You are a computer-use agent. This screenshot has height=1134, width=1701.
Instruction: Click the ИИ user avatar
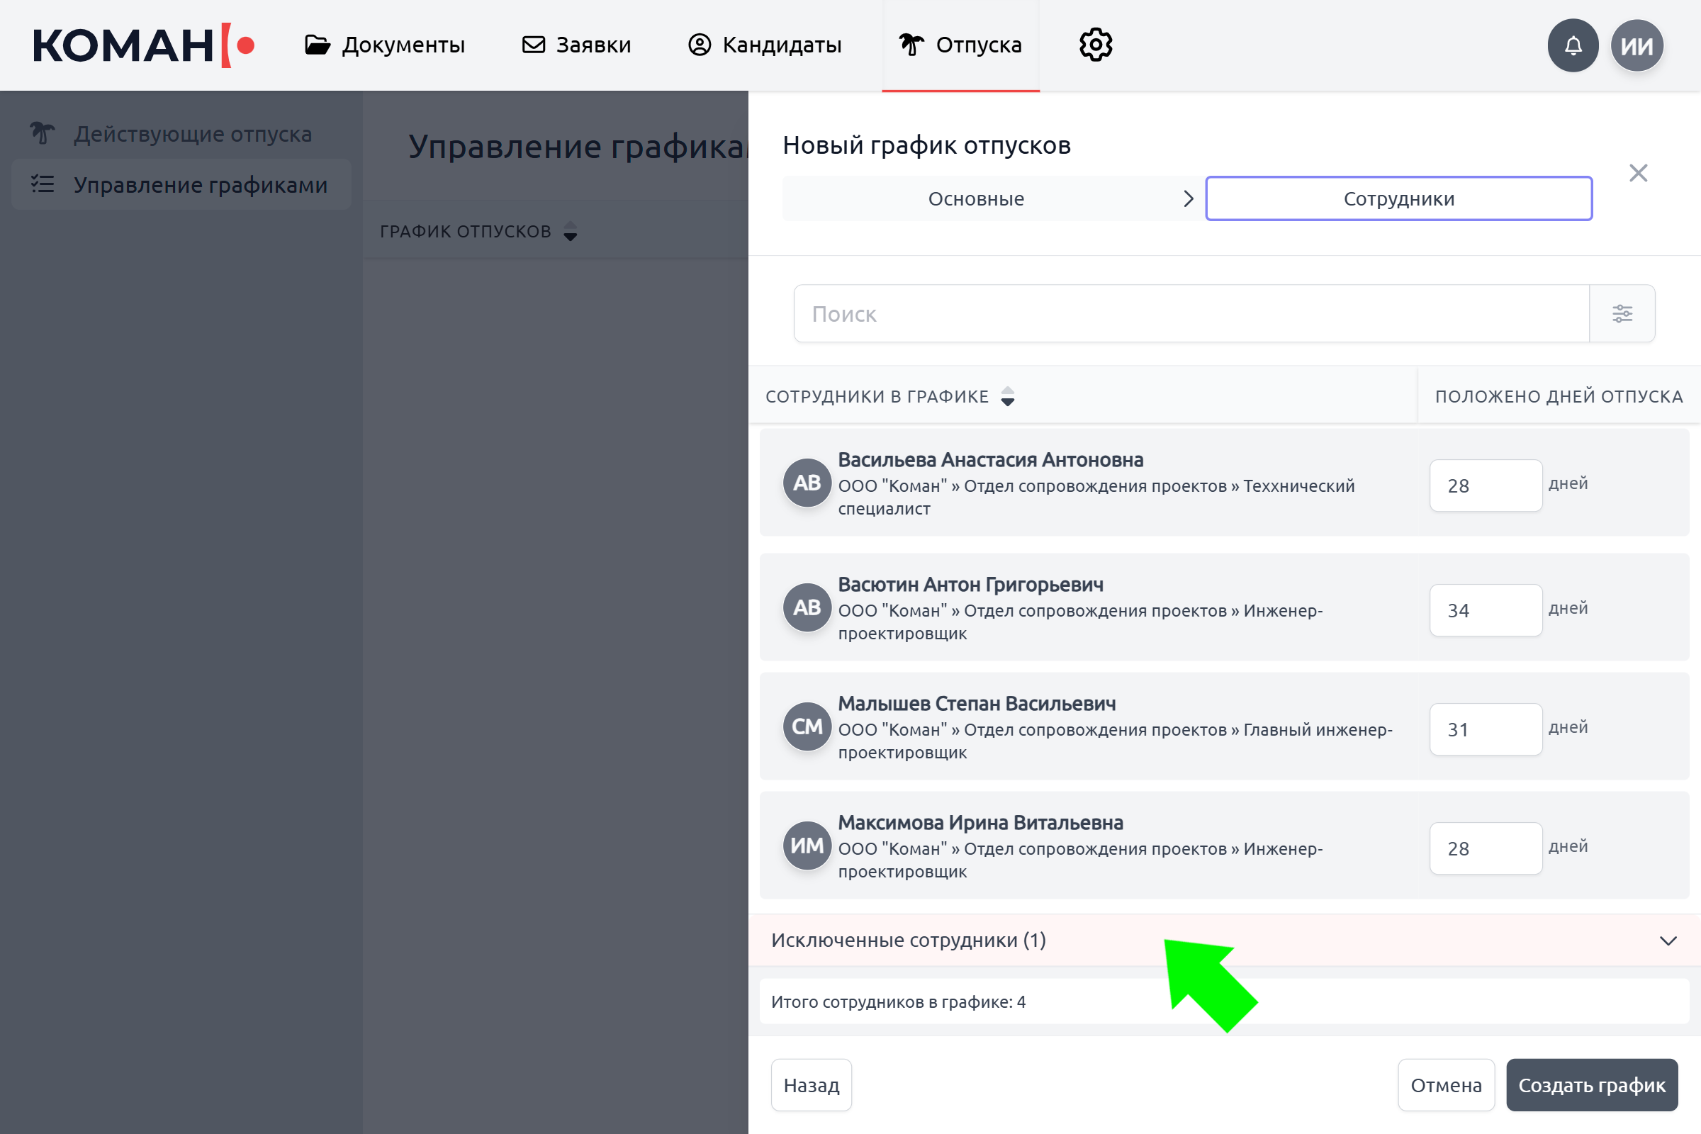1637,45
